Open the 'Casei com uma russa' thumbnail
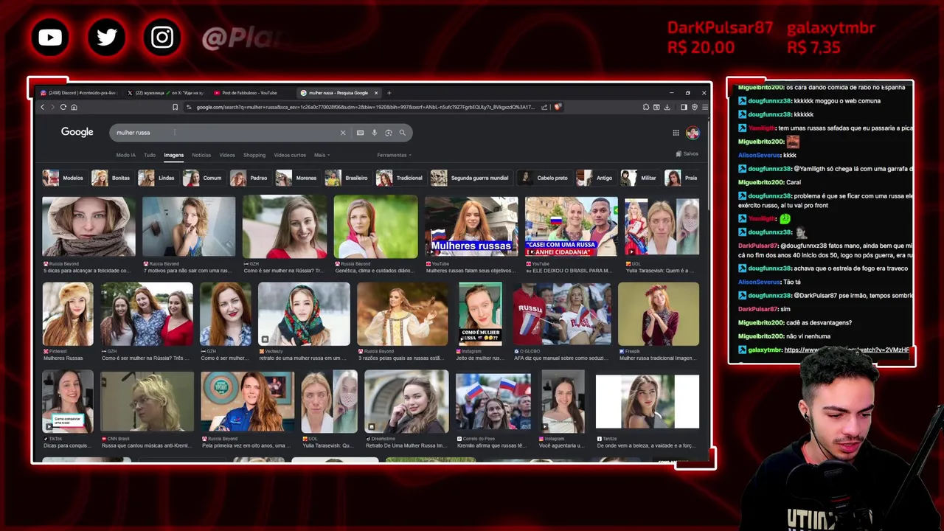The width and height of the screenshot is (944, 531). [x=572, y=226]
